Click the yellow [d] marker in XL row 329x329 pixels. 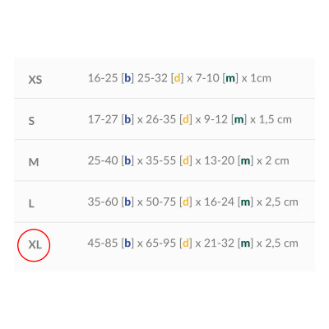[x=186, y=243]
